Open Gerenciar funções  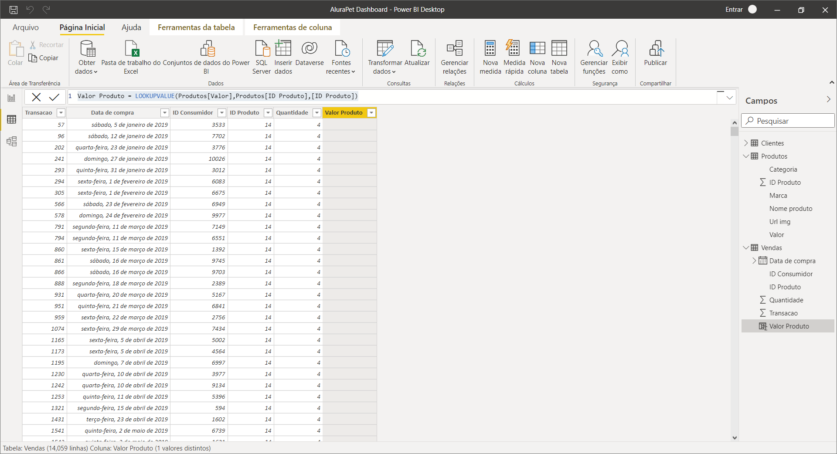coord(594,57)
